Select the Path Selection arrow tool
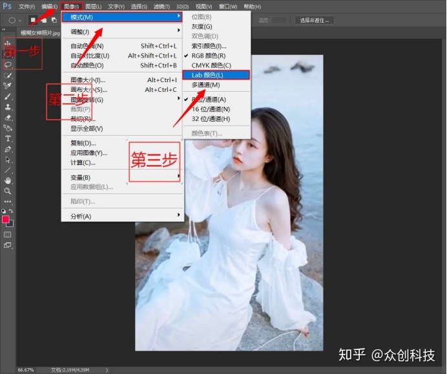Image resolution: width=447 pixels, height=374 pixels. click(x=8, y=160)
